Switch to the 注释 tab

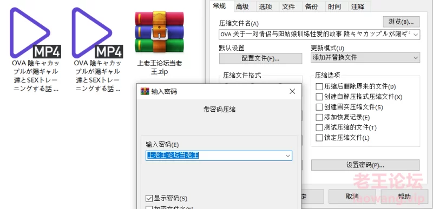coord(358,7)
